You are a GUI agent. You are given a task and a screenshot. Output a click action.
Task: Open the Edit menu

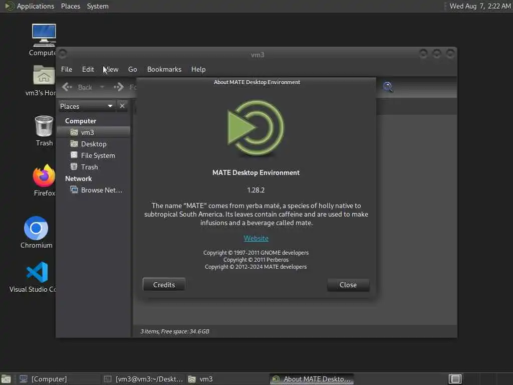coord(88,69)
